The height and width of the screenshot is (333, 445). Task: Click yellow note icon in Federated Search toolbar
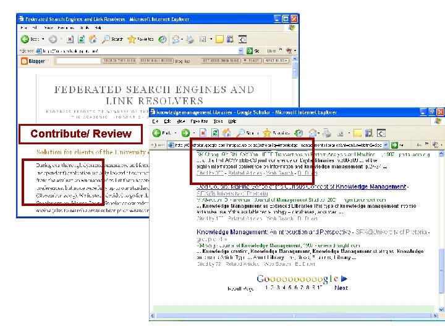[x=219, y=39]
